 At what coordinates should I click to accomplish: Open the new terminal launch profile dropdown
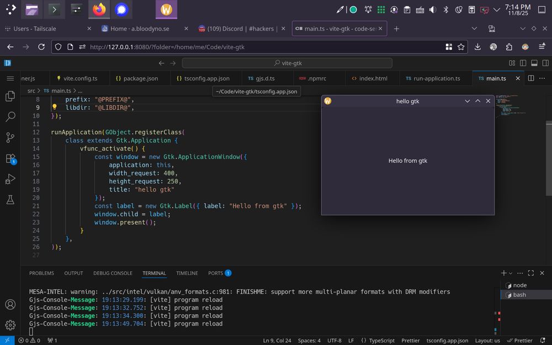511,273
